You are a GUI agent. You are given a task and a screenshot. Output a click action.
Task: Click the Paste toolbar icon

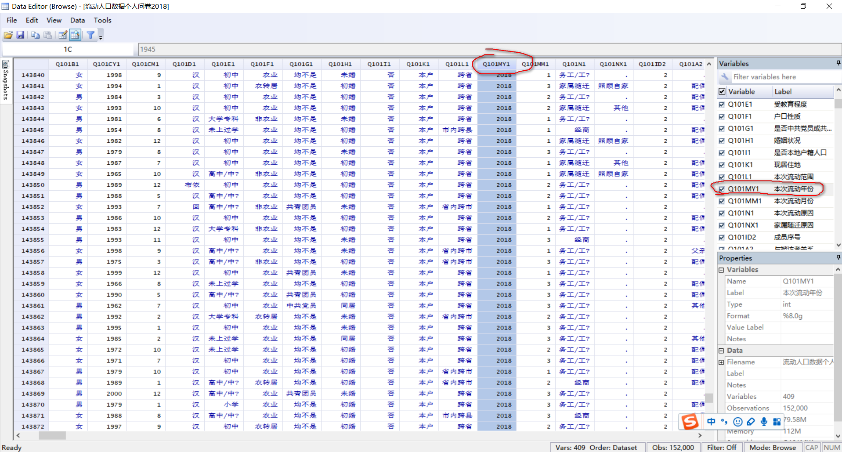pyautogui.click(x=48, y=35)
